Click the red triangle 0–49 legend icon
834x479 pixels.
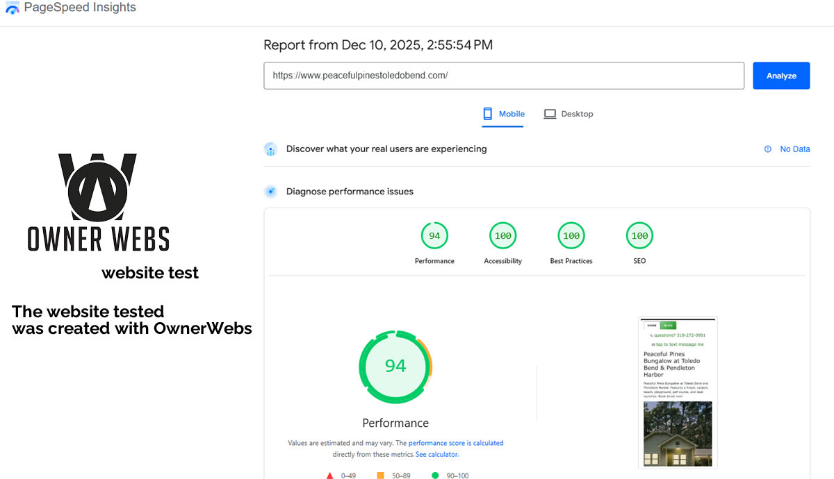click(x=330, y=476)
